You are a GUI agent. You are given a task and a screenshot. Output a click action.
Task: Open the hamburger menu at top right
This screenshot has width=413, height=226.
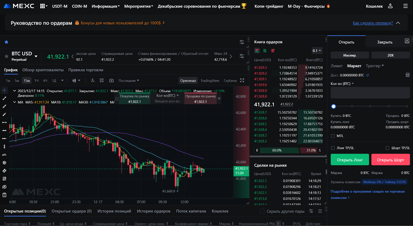click(405, 6)
